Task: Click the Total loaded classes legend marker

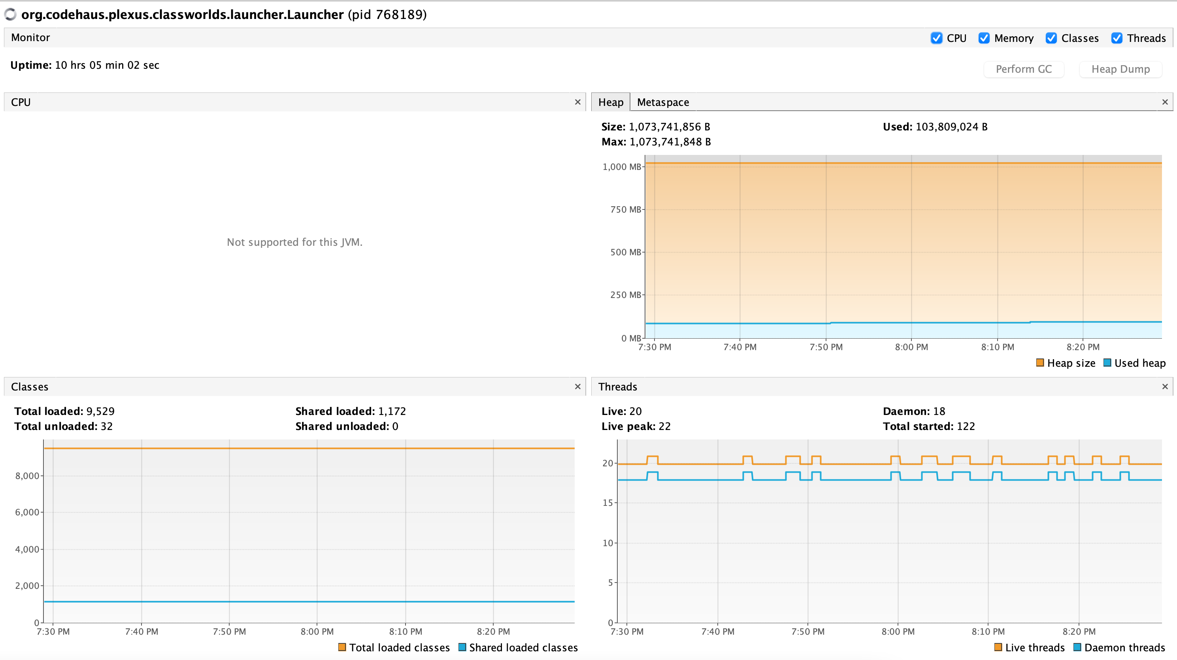Action: [342, 647]
